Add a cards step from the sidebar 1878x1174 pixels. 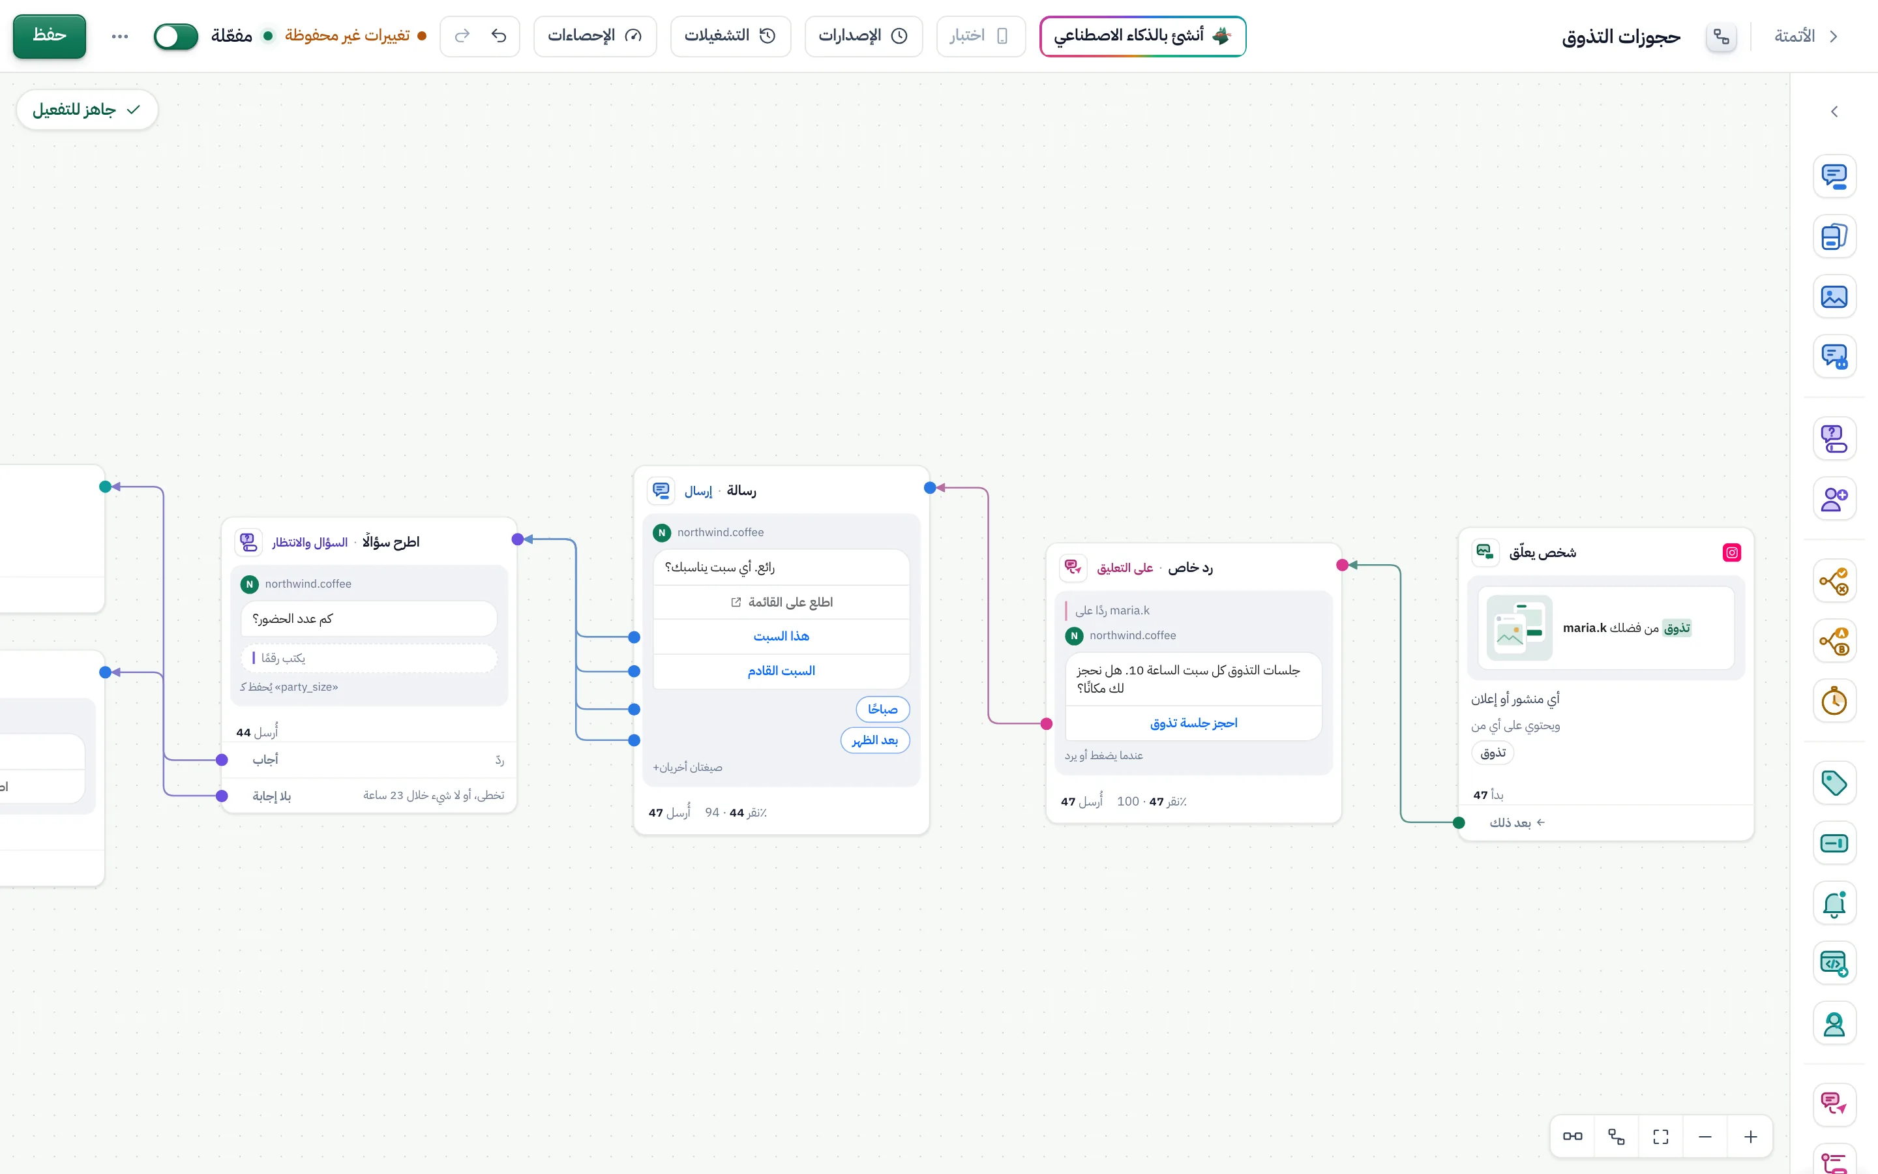click(x=1834, y=236)
